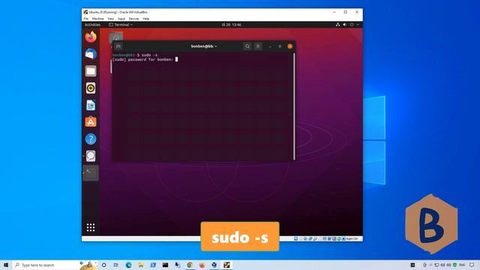
Task: Open Activities overview in Ubuntu
Action: coord(92,25)
